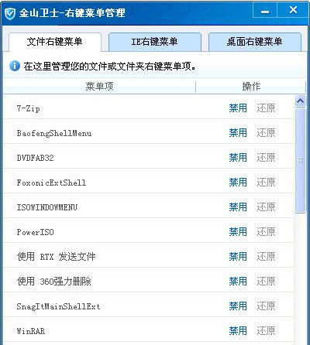
Task: Disable the FoxonicExtShell entry
Action: point(238,182)
